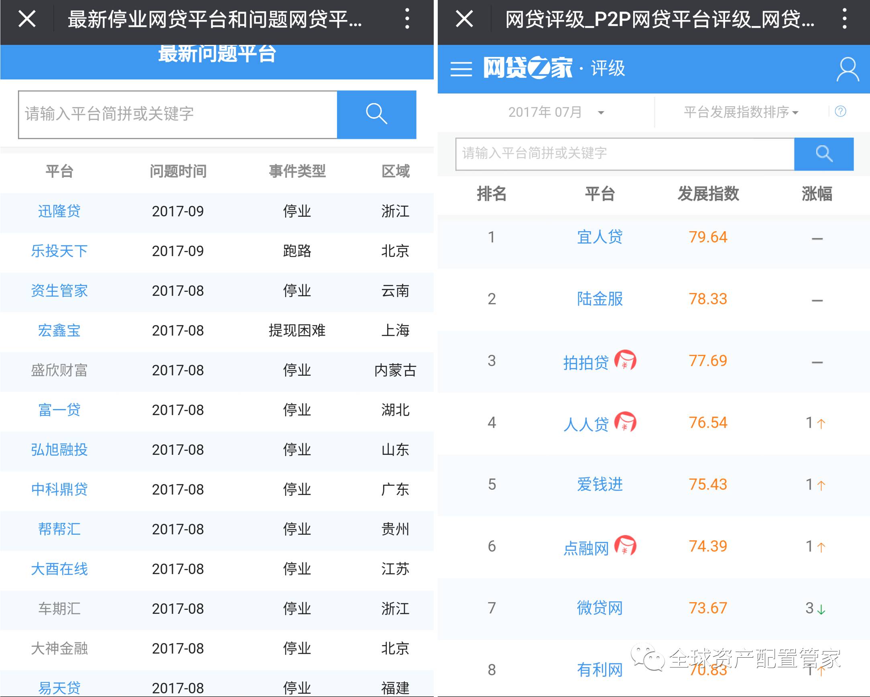Open the 有利网 ranking link
The width and height of the screenshot is (870, 697).
click(600, 670)
